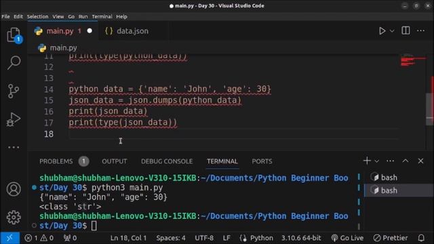This screenshot has height=244, width=434.
Task: Open the OUTPUT panel tab
Action: point(115,161)
